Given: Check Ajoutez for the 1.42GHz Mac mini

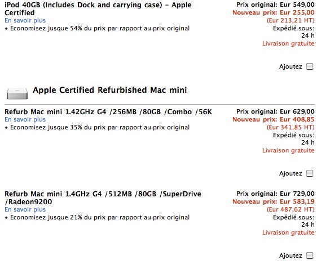Looking at the screenshot, I should 310,173.
